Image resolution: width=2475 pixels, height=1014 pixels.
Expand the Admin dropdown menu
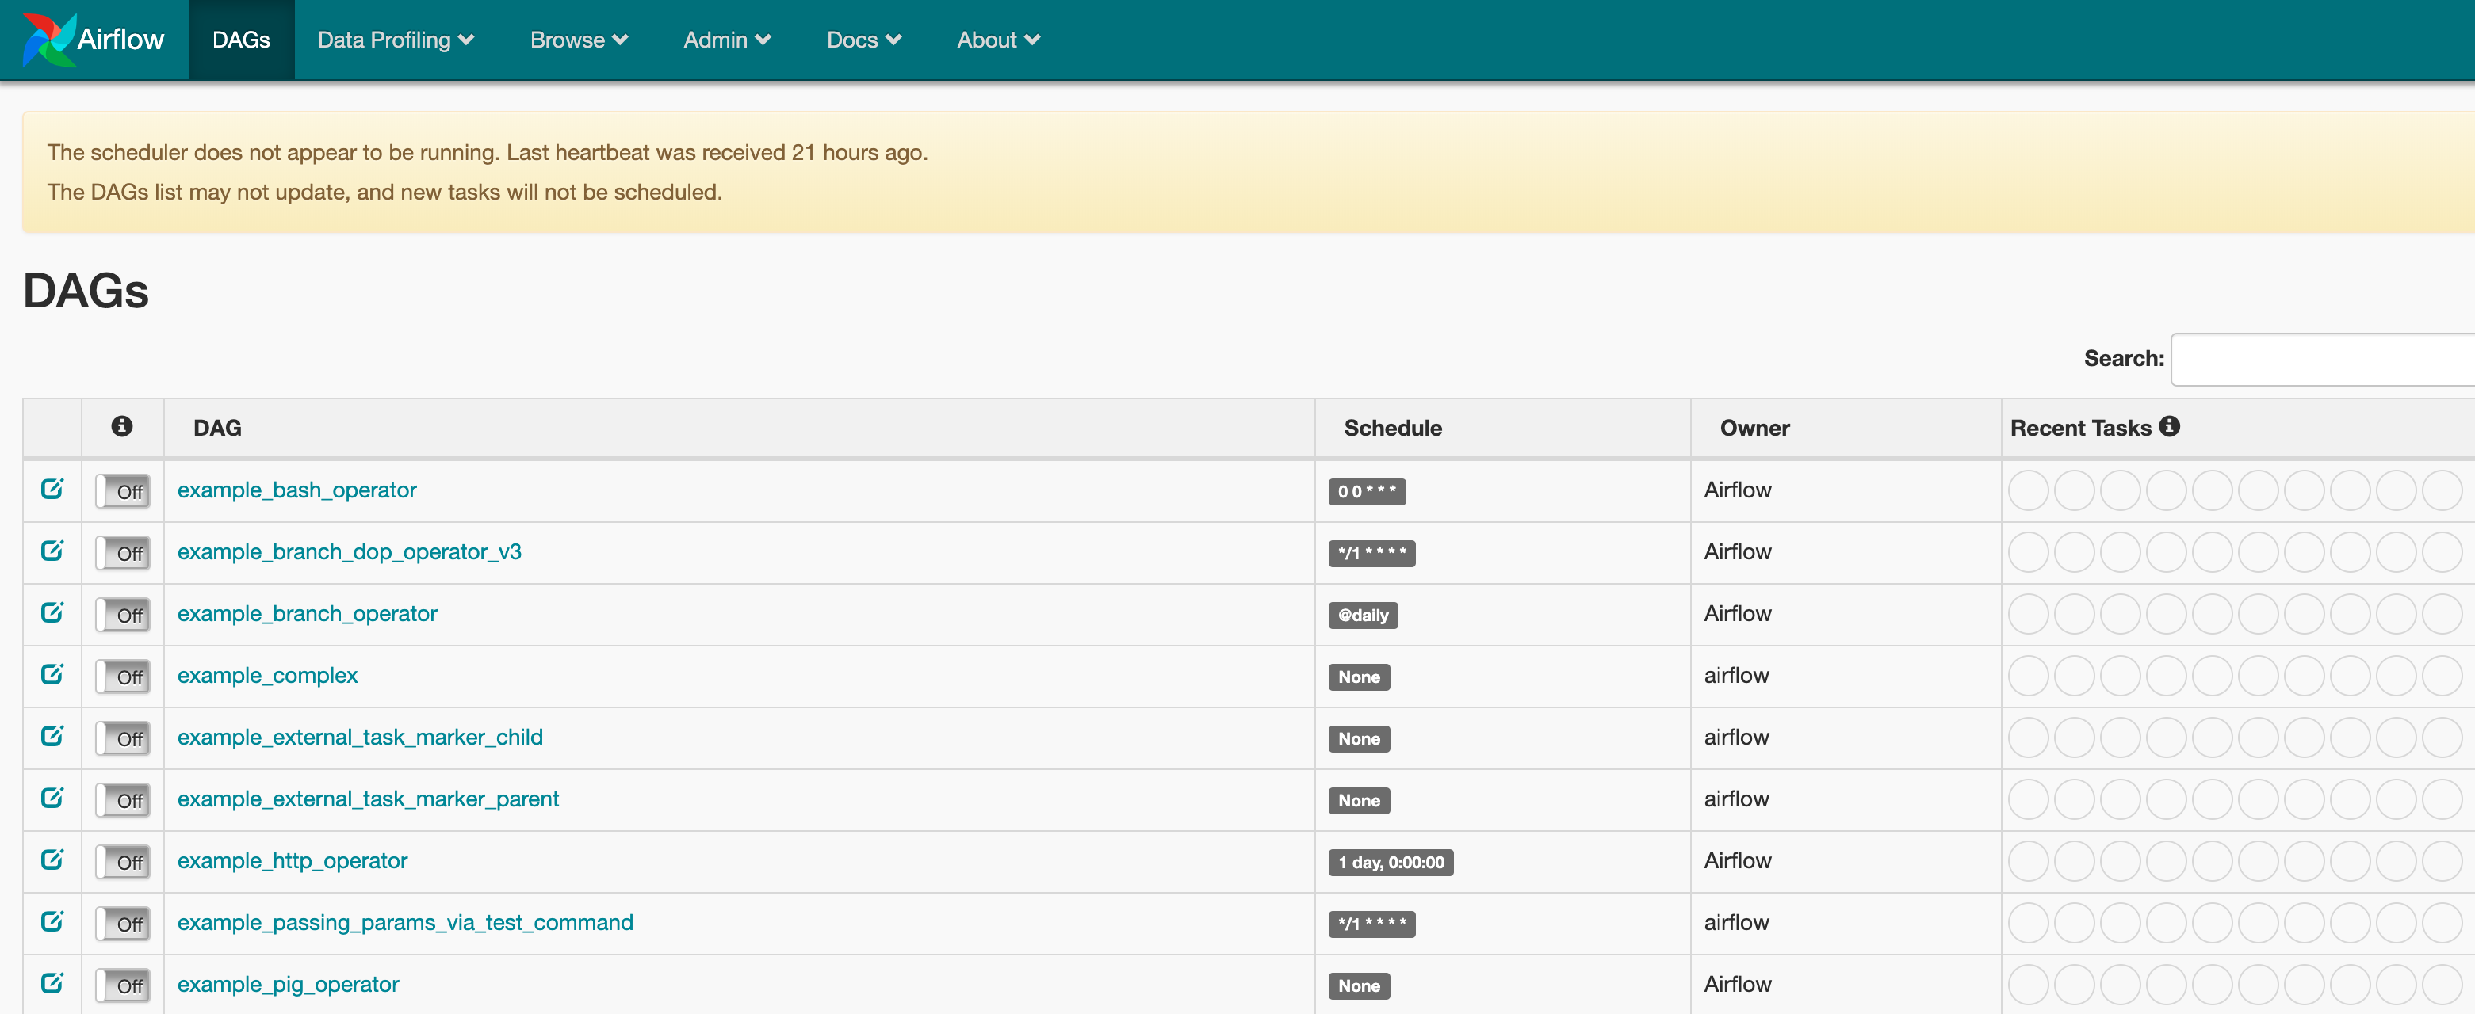point(726,40)
